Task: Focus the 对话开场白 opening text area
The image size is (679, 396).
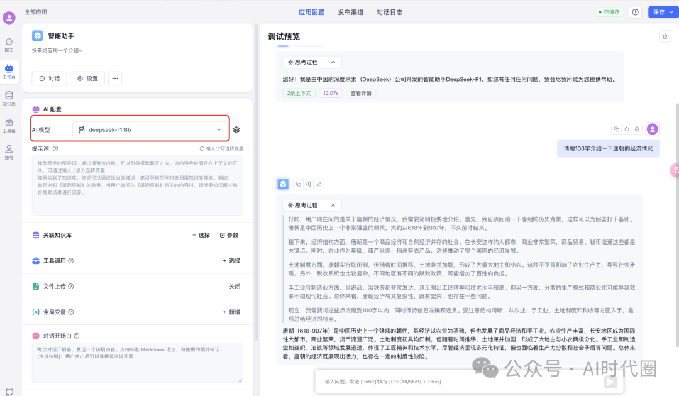Action: pos(137,363)
